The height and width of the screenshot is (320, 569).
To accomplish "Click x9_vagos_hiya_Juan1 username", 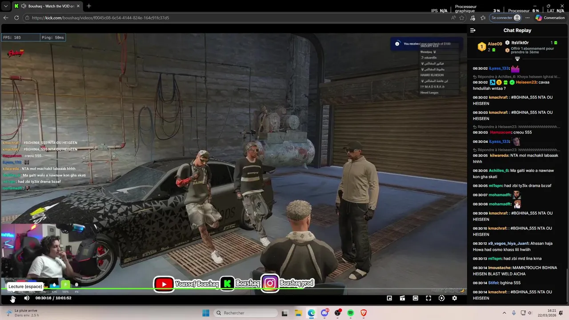I will tap(509, 244).
